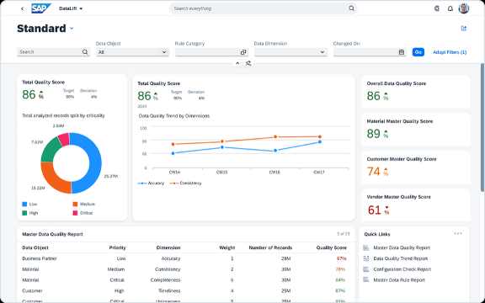The image size is (485, 303).
Task: Select the Business Partner table row
Action: pyautogui.click(x=185, y=258)
